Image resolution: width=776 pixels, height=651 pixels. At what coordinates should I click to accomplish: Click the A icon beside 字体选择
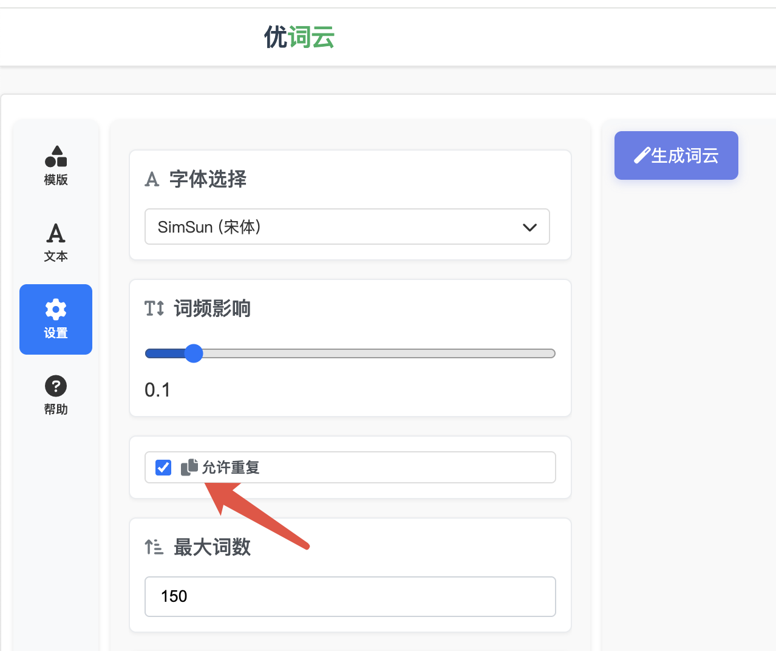(152, 179)
